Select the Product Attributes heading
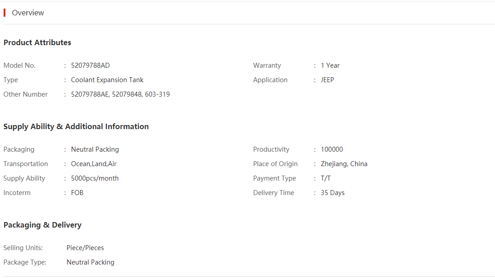This screenshot has height=279, width=495. tap(37, 42)
